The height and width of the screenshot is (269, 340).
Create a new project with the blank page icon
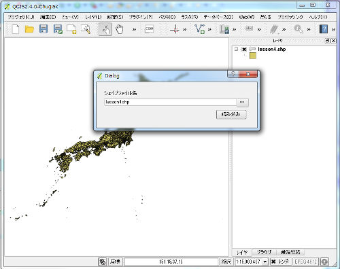(16, 29)
